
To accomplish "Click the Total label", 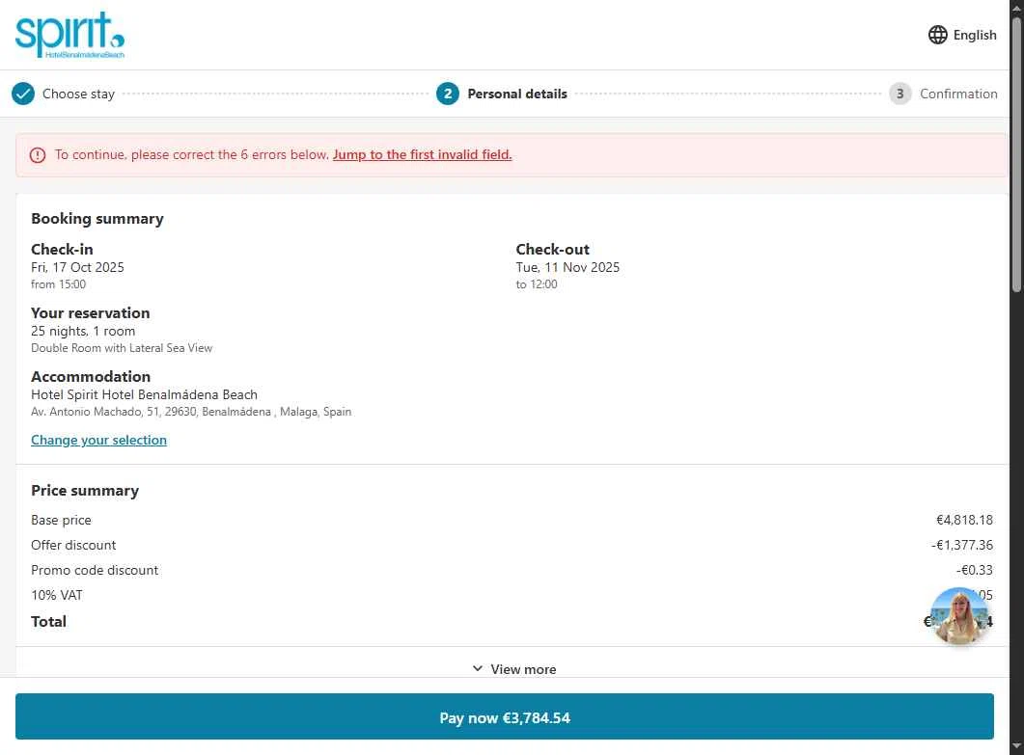I will 48,621.
